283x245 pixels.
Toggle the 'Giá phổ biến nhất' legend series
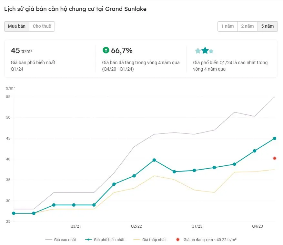(x=105, y=240)
